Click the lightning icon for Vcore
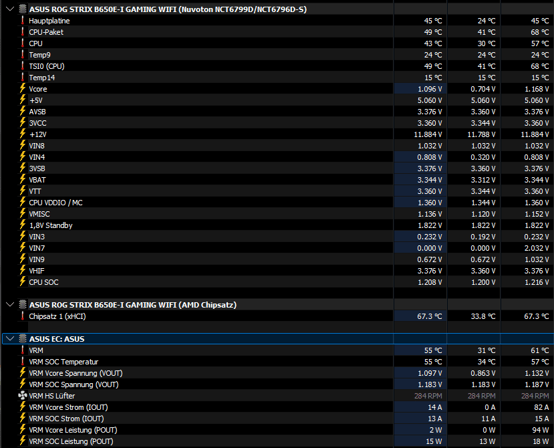The width and height of the screenshot is (554, 448). (x=23, y=88)
